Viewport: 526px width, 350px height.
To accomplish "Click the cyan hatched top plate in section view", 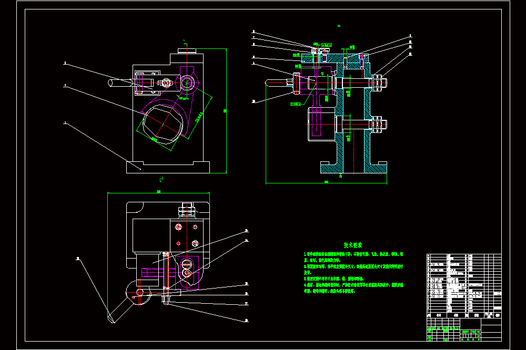I will point(335,58).
